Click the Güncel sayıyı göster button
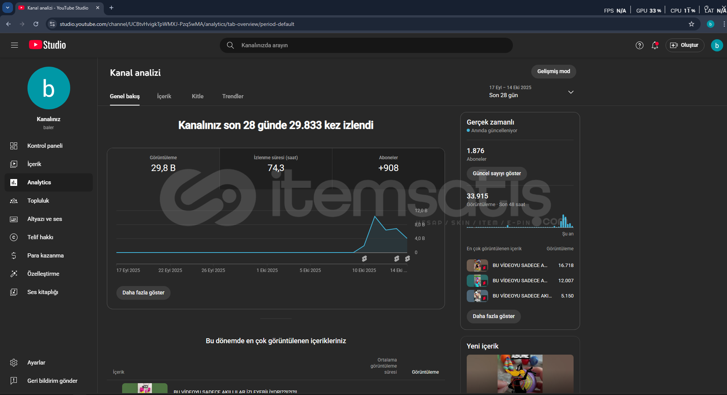727x395 pixels. [496, 174]
